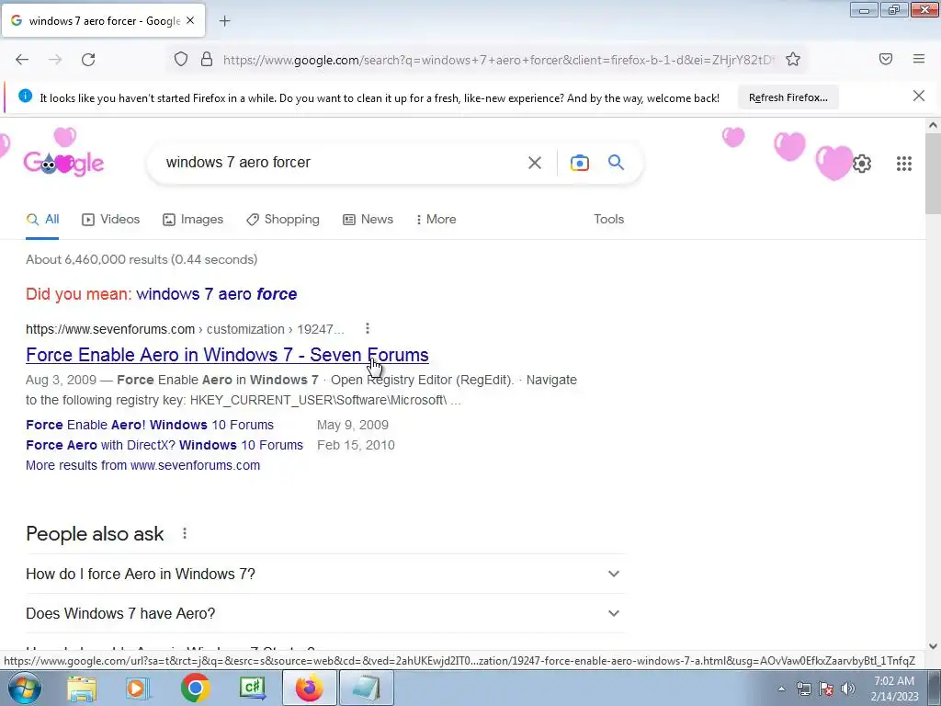The image size is (941, 706).
Task: Go back to the previous page
Action: (22, 60)
